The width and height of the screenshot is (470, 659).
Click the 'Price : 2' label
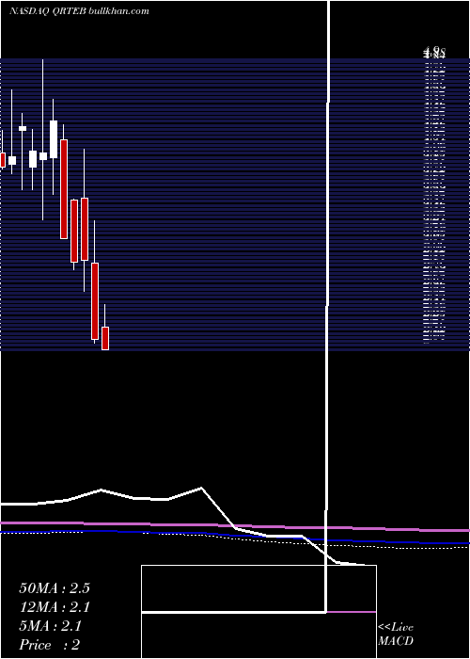(50, 645)
